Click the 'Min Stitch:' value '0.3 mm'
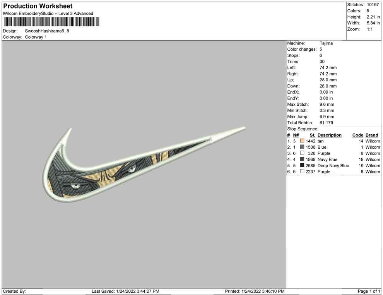This screenshot has height=295, width=383. tap(327, 110)
